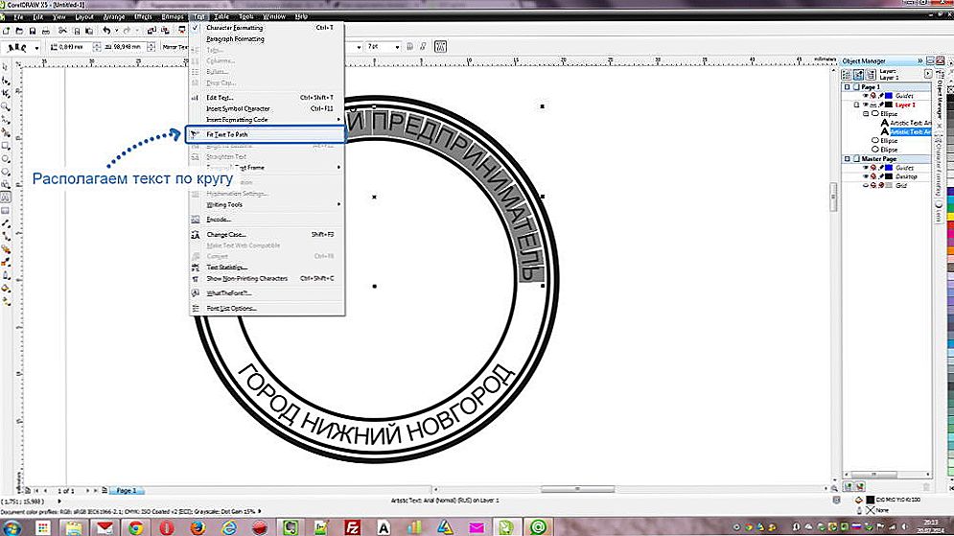Select the Shape tool in toolbox
The width and height of the screenshot is (954, 536).
coord(6,81)
